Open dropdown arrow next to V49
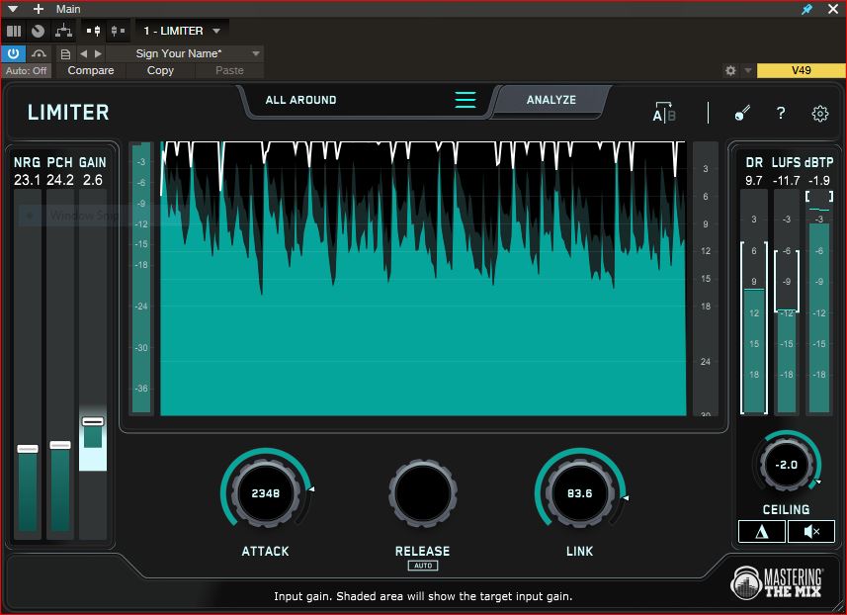This screenshot has height=615, width=847. pos(748,71)
